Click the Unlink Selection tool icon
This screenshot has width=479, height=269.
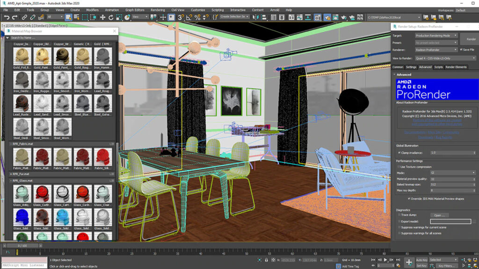(x=33, y=17)
